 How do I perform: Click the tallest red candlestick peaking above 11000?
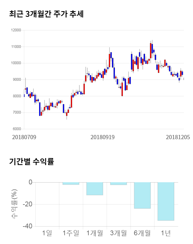tap(150, 50)
